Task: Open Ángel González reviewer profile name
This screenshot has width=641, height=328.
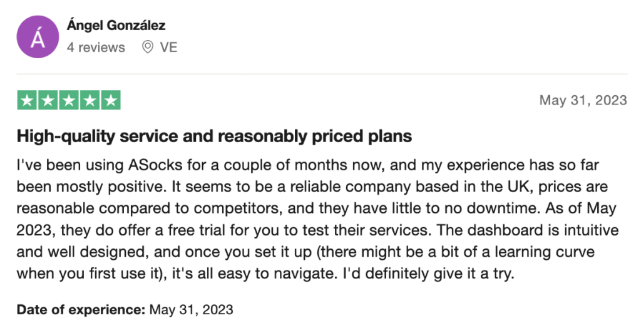Action: click(x=116, y=26)
